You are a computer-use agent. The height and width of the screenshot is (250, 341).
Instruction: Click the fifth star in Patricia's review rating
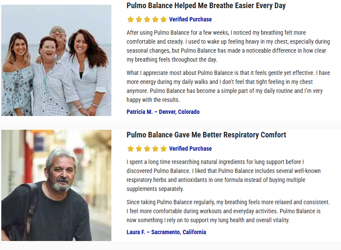pos(163,19)
